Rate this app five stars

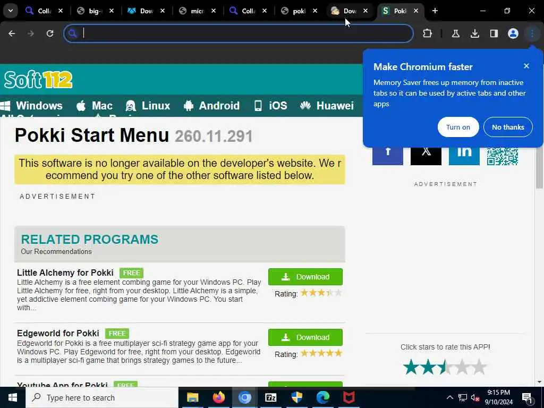pyautogui.click(x=479, y=367)
